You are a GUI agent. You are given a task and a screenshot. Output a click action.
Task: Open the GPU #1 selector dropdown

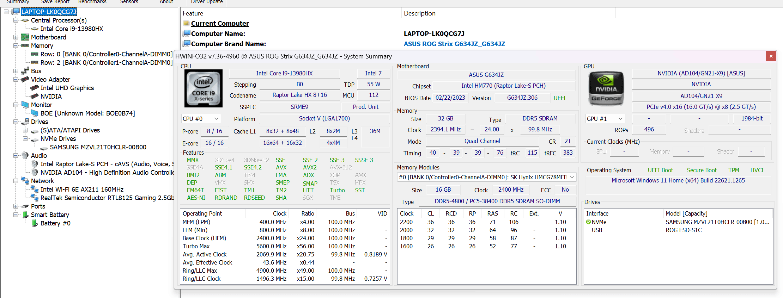tap(605, 119)
